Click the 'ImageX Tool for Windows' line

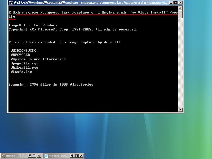click(33, 25)
